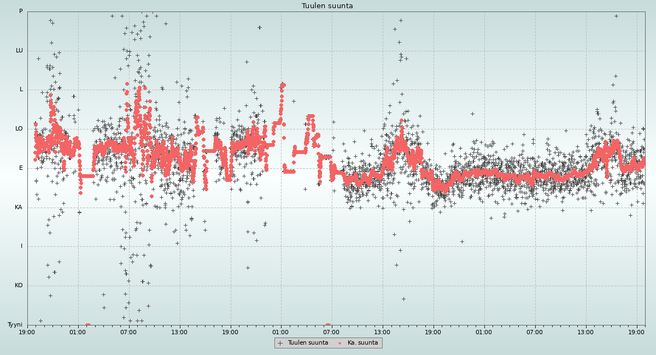The height and width of the screenshot is (355, 656).
Task: Choose the 'KO' y-axis label
Action: [x=19, y=286]
